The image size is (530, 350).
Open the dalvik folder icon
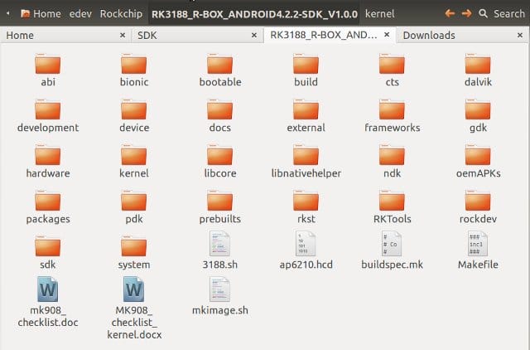point(478,64)
